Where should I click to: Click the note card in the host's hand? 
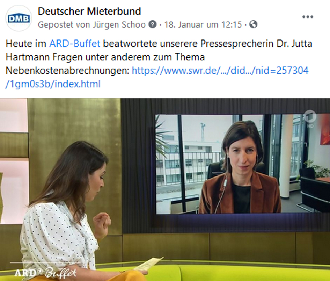(148, 263)
